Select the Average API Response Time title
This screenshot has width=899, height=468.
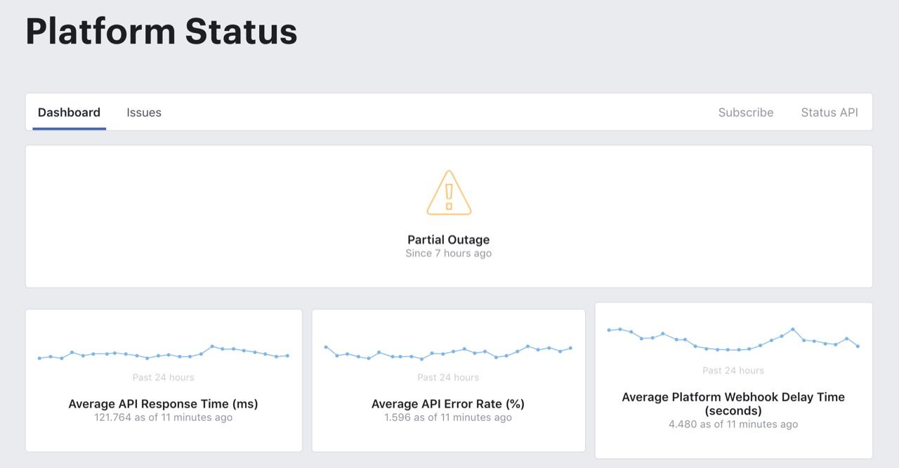point(163,404)
